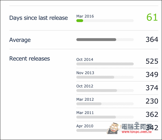This screenshot has width=162, height=140.
Task: Select the Oct 2014 release bar
Action: click(x=105, y=64)
